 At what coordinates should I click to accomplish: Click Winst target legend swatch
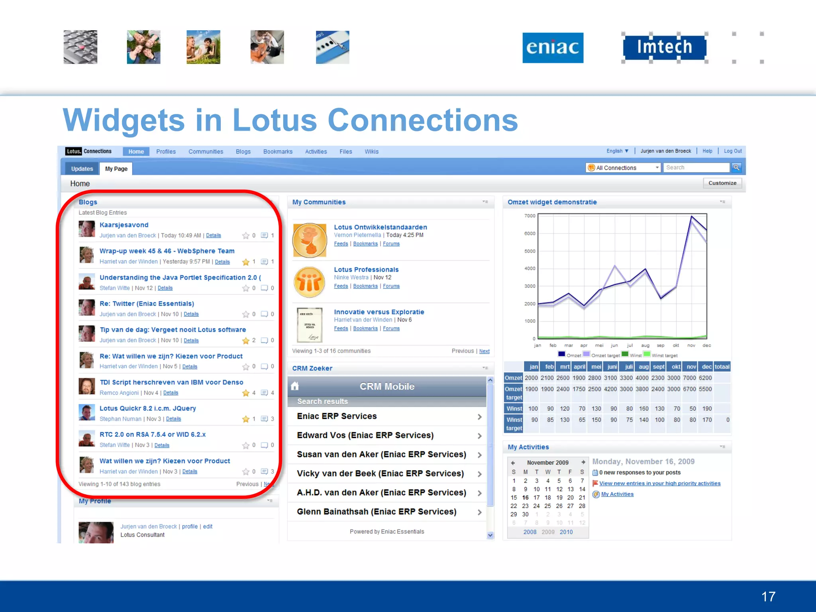click(x=647, y=354)
